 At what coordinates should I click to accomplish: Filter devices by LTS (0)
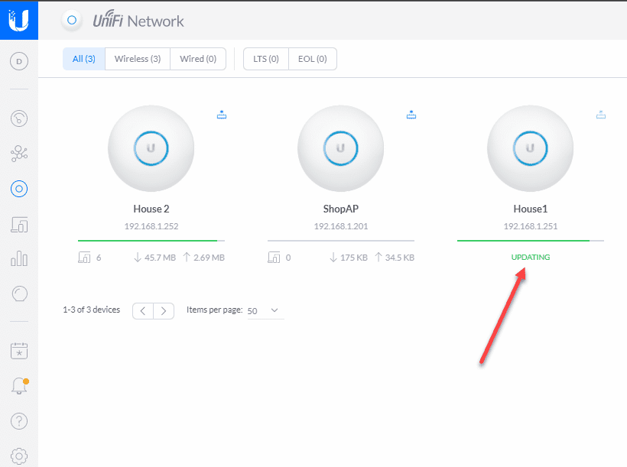265,58
